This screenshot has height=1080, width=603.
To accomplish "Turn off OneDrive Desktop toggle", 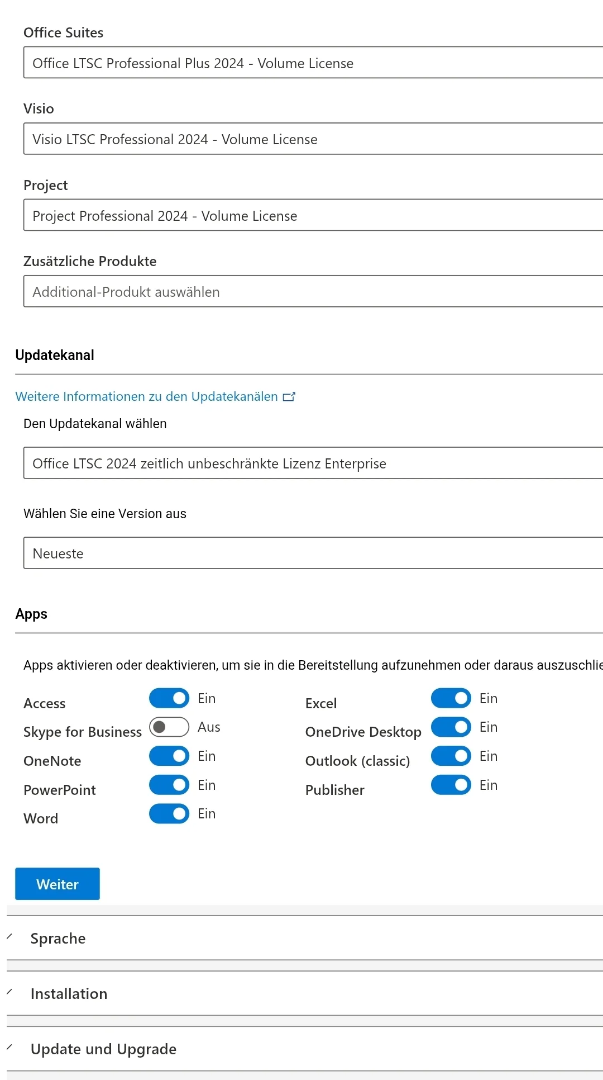I will pyautogui.click(x=451, y=727).
